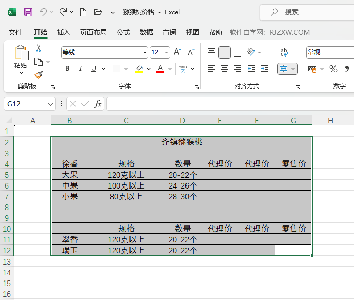
Task: Undo the last action
Action: 43,12
